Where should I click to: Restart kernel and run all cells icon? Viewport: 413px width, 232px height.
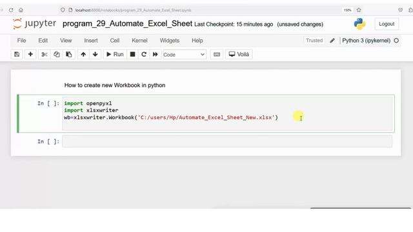click(155, 54)
